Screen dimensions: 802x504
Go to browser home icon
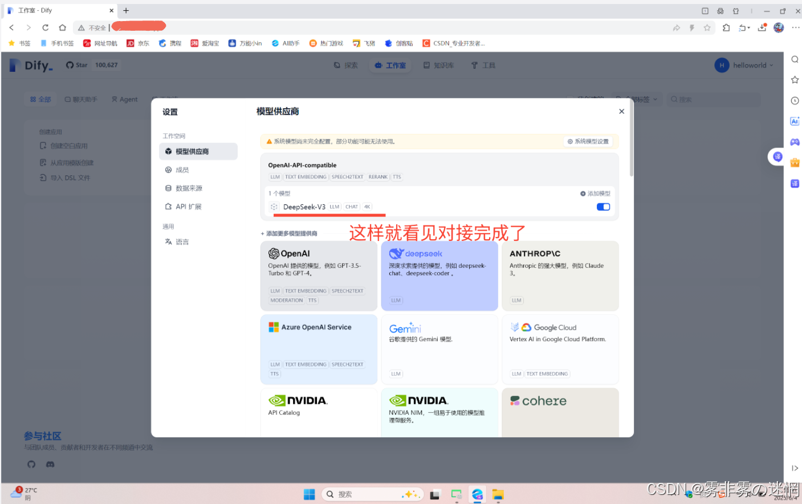[63, 27]
